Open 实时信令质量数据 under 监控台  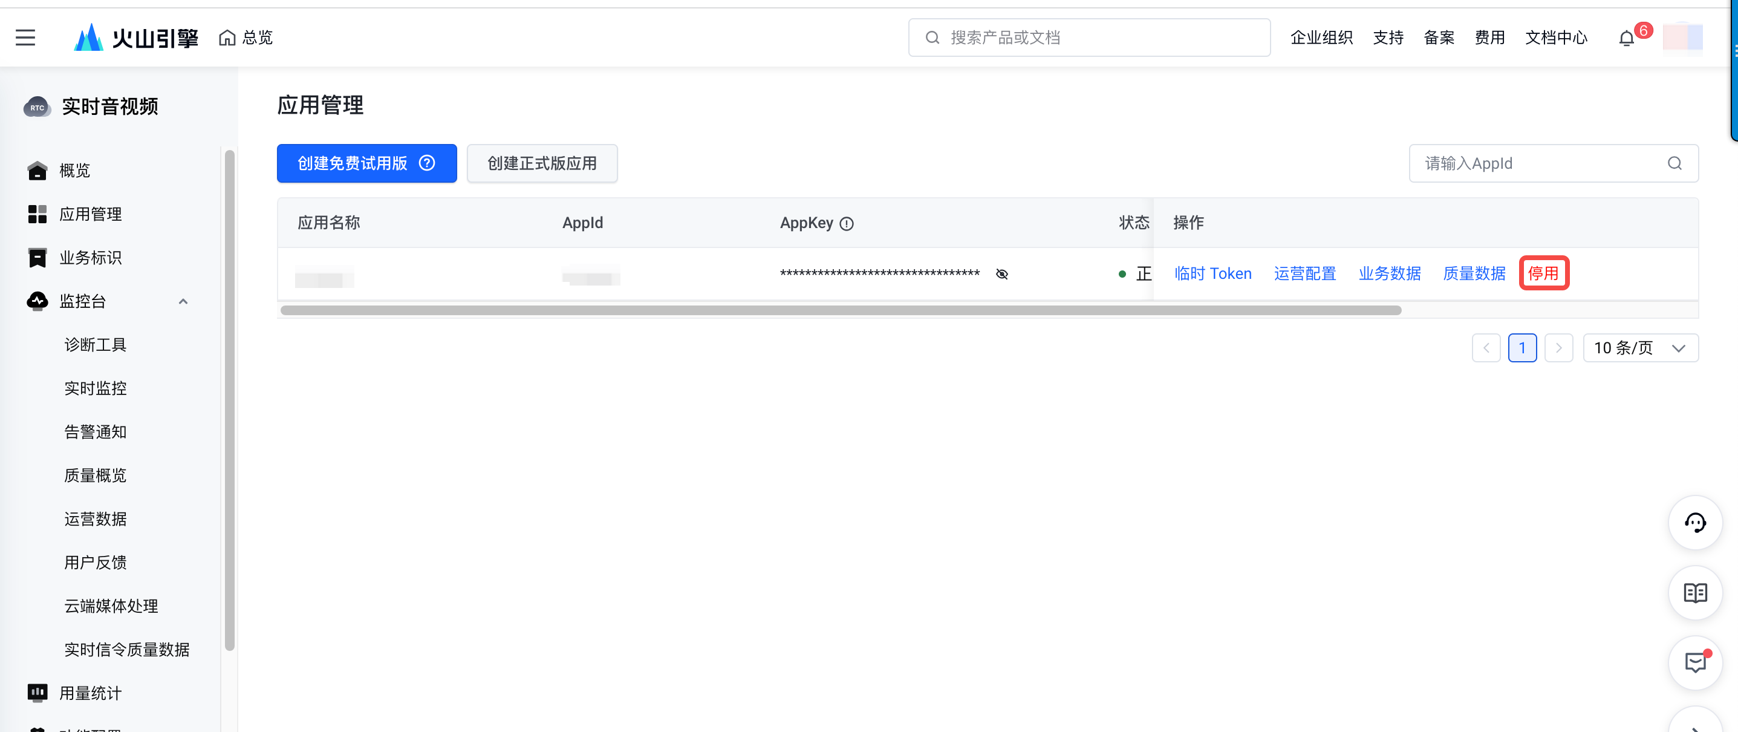[x=127, y=650]
